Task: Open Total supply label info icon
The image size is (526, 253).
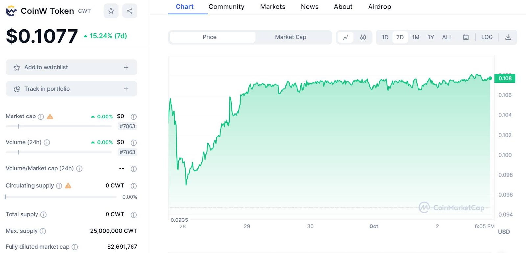Action: tap(43, 215)
